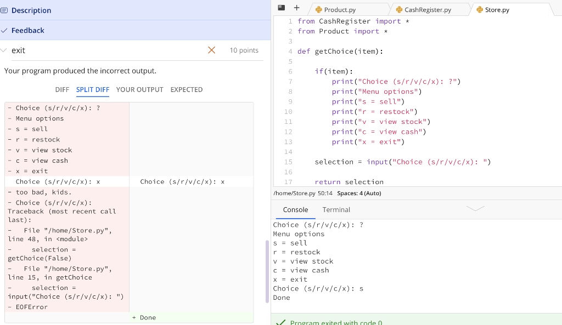Switch to the Terminal tab
Screen dimensions: 562x325
pyautogui.click(x=336, y=209)
